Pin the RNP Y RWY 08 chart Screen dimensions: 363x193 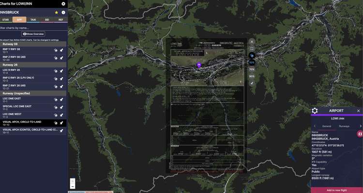click(61, 50)
